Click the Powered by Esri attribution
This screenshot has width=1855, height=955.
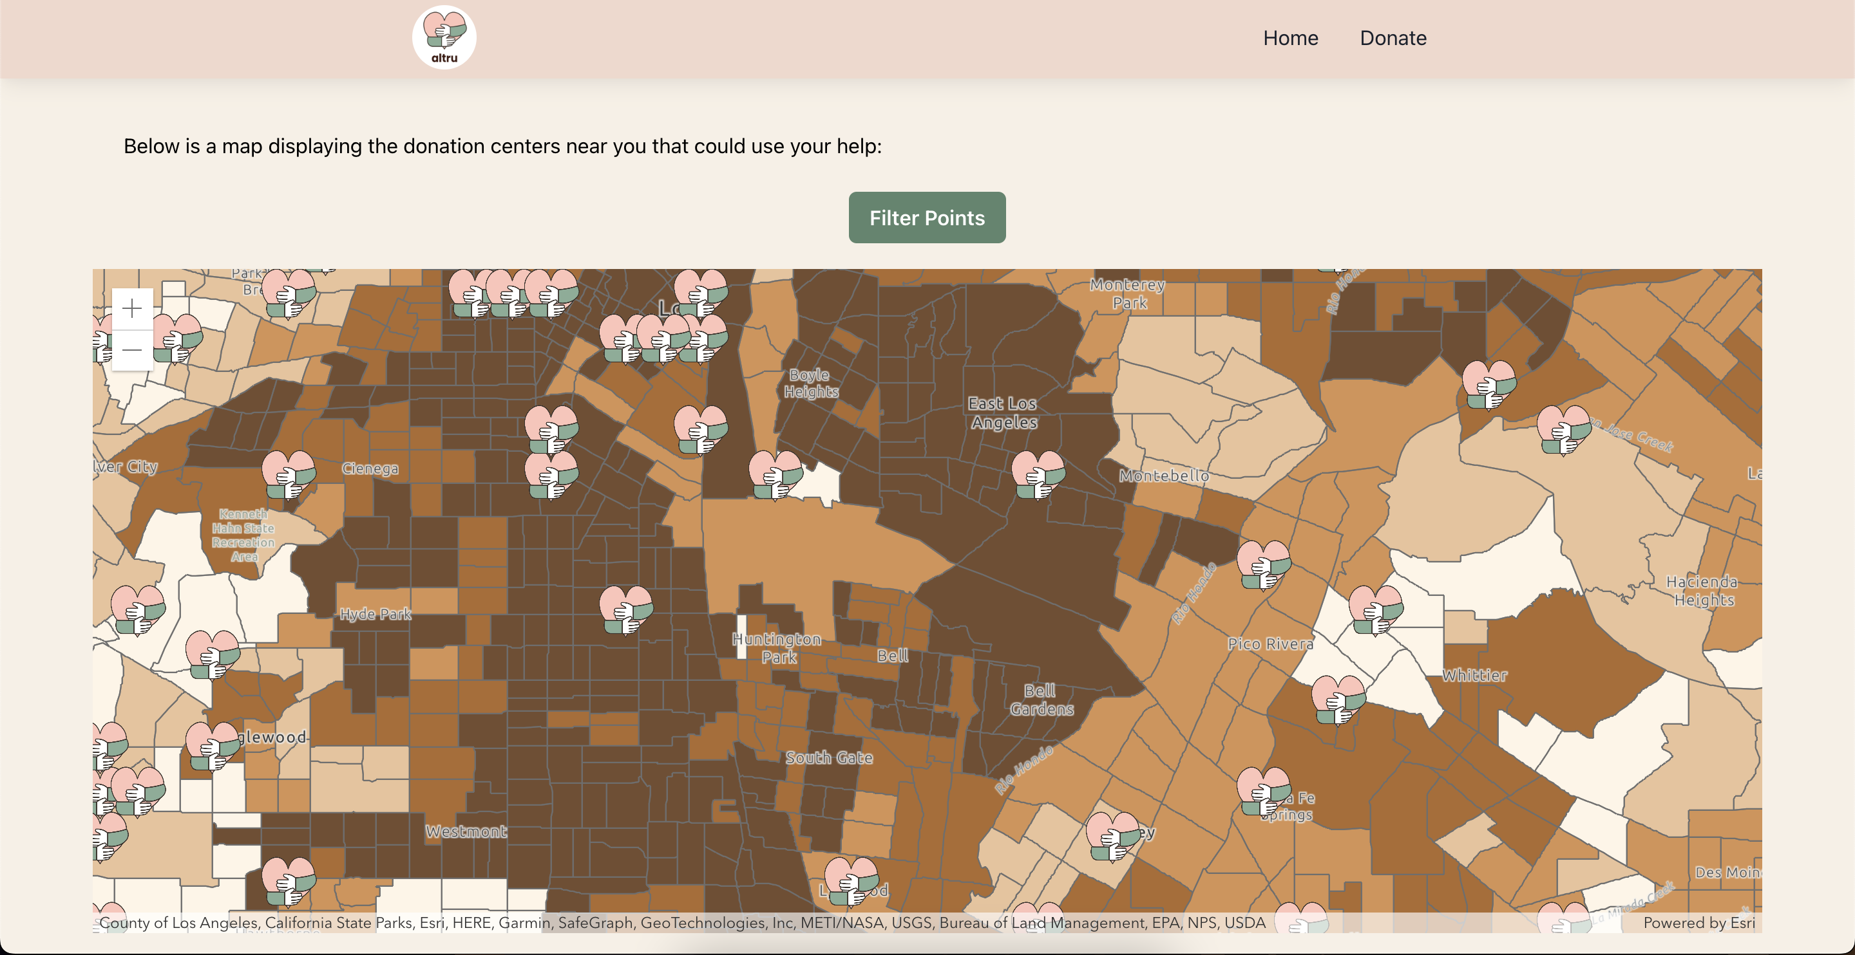[x=1698, y=923]
